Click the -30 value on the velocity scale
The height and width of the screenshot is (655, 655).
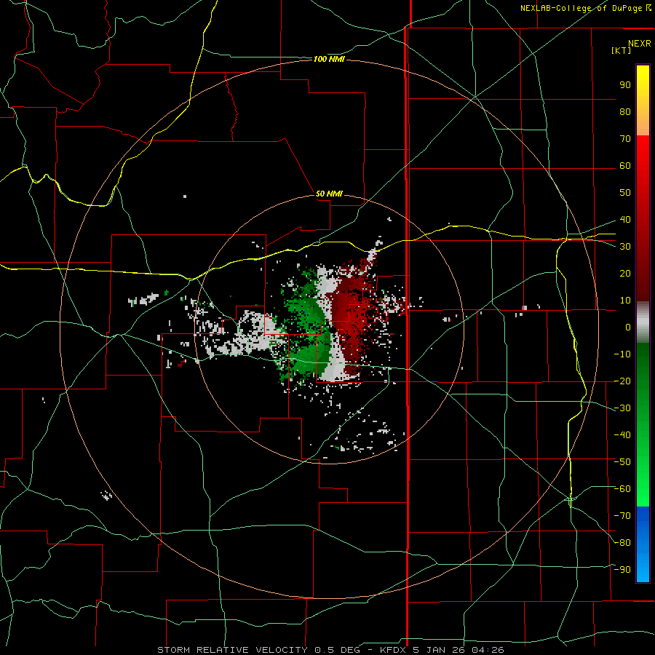coord(622,408)
